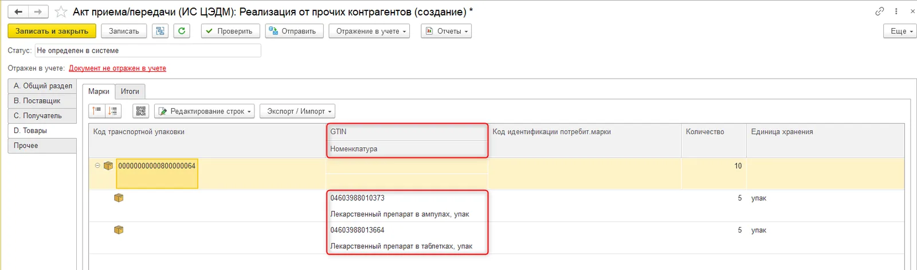This screenshot has width=917, height=270.
Task: Open section D. Товары
Action: point(42,131)
